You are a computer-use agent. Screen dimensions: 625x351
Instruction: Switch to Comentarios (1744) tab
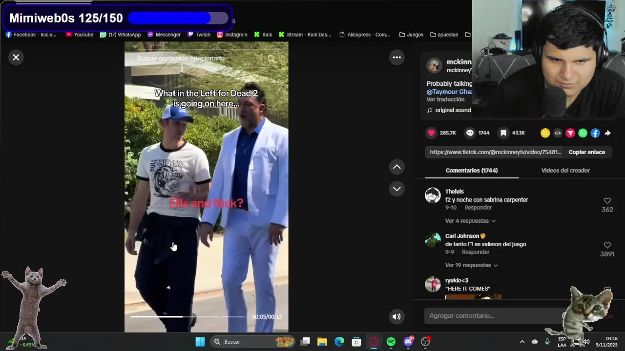click(472, 171)
